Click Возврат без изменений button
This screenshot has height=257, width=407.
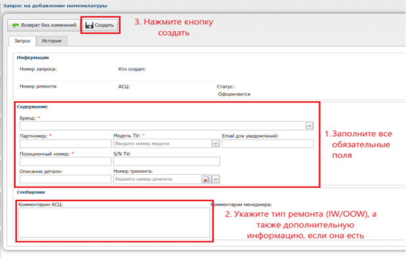click(44, 25)
